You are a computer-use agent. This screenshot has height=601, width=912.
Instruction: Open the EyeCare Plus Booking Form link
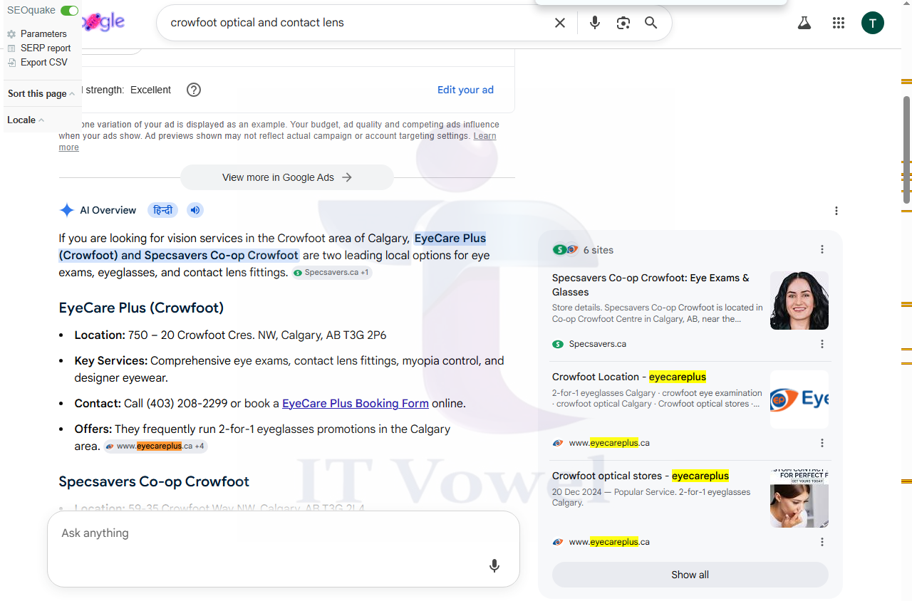356,403
